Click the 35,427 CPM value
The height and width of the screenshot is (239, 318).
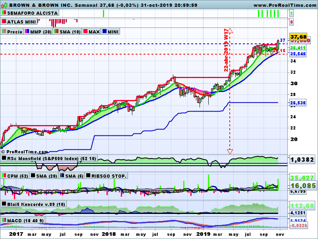point(302,178)
